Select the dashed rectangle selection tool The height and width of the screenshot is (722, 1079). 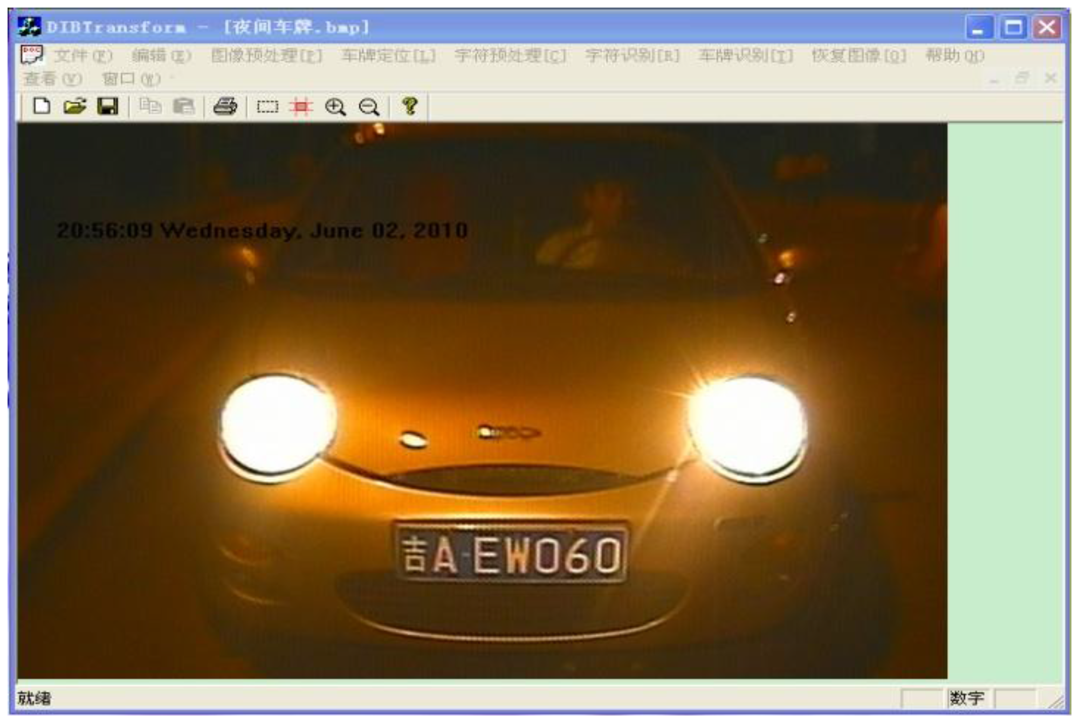coord(267,107)
